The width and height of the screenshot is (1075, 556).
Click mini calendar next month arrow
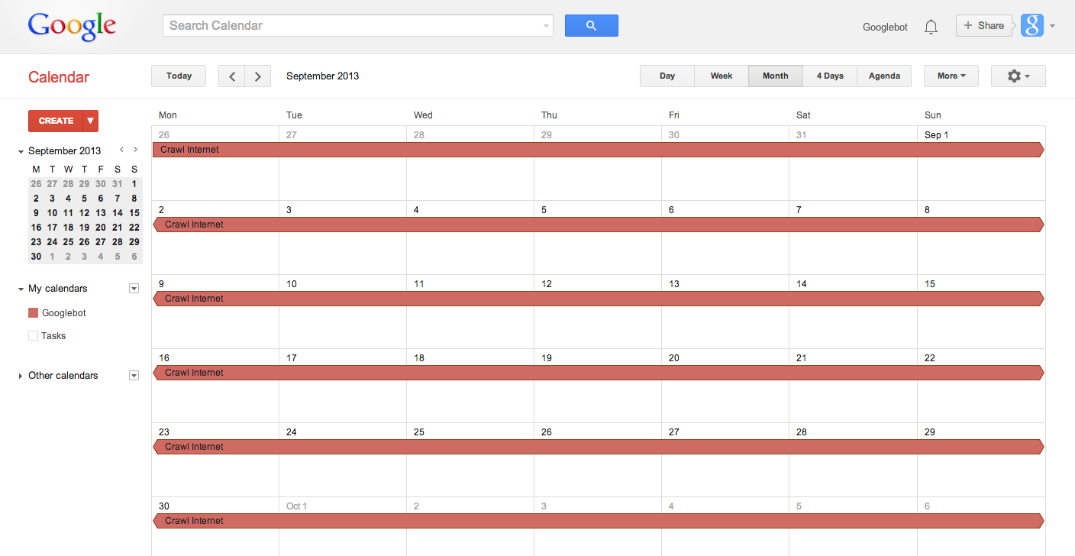point(135,150)
